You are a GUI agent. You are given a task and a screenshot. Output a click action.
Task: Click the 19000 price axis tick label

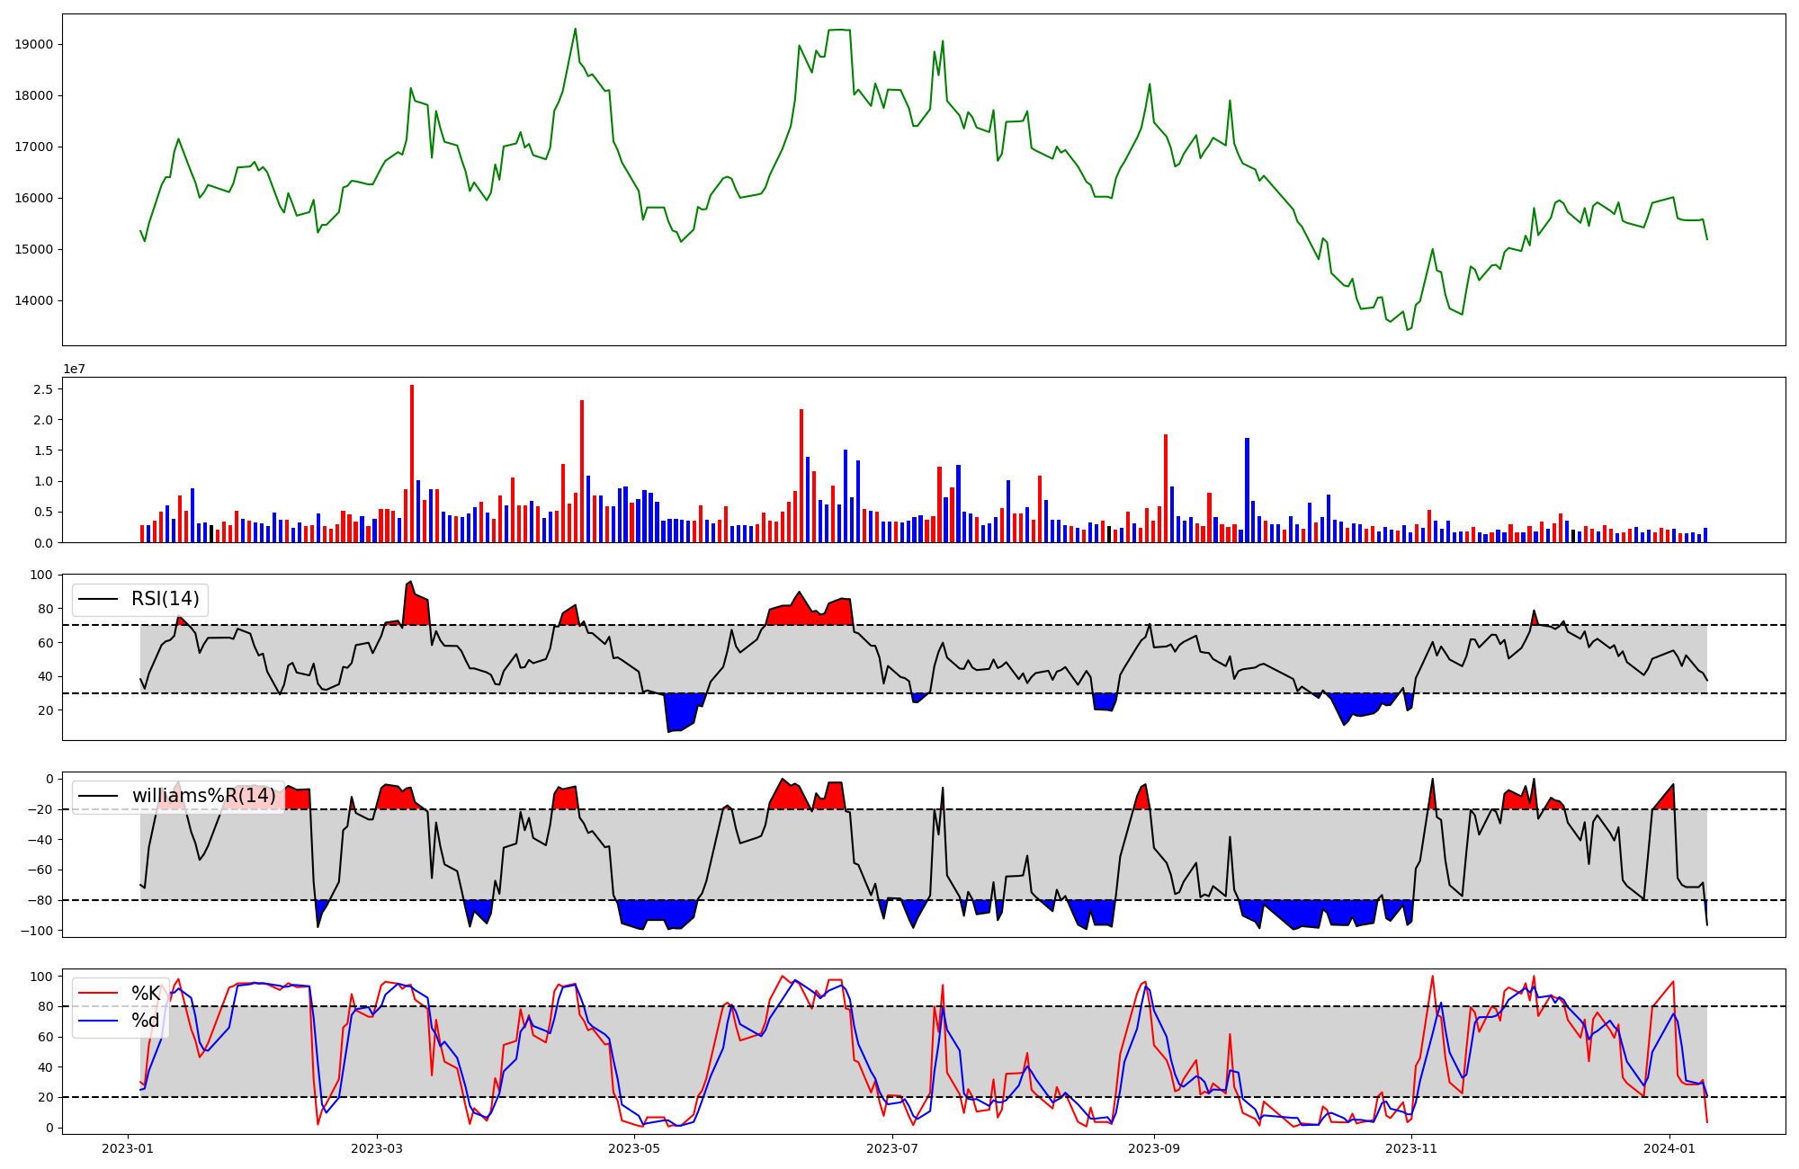(34, 45)
